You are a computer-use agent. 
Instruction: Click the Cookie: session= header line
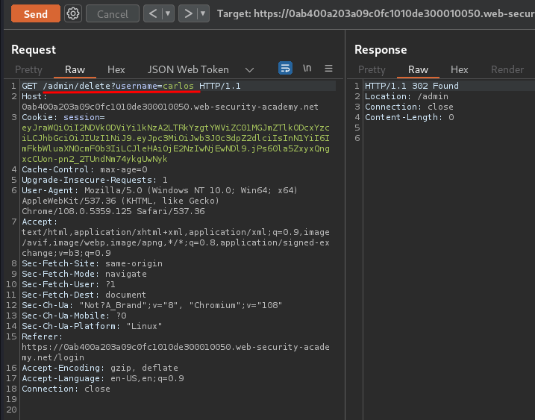click(63, 117)
